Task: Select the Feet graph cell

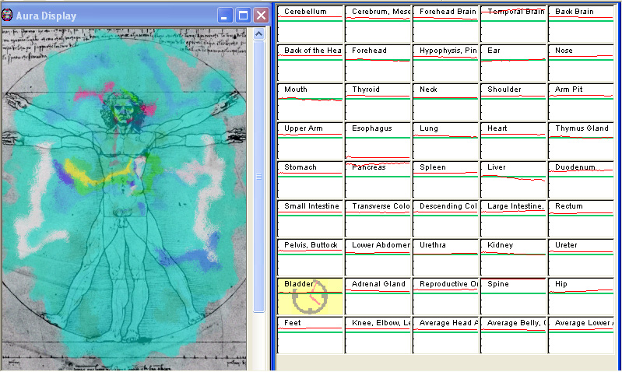Action: click(310, 335)
